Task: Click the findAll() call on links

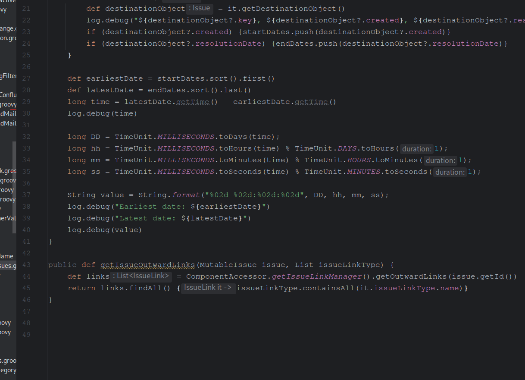Action: pos(150,288)
